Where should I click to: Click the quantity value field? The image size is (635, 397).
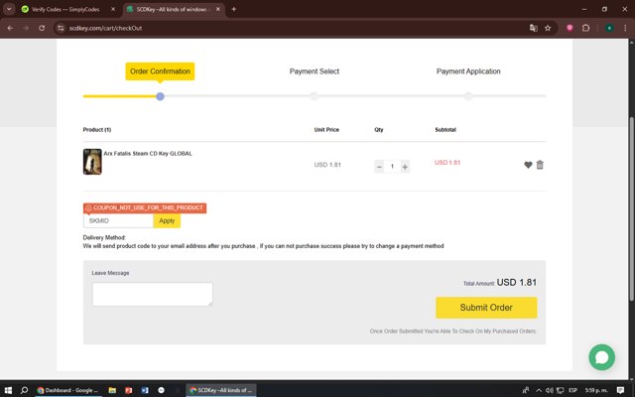point(392,167)
